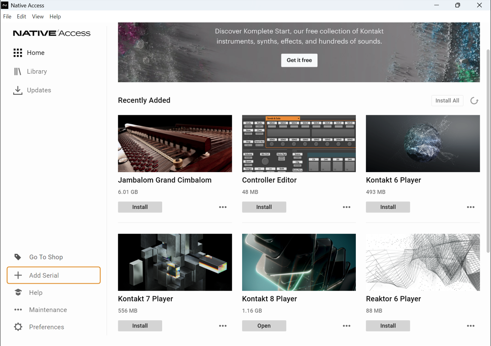Click the 6.01 GB size text
This screenshot has height=346, width=491.
click(128, 192)
